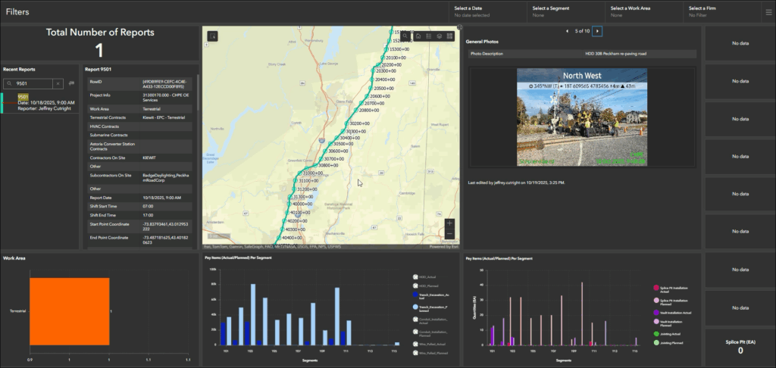This screenshot has width=776, height=368.
Task: Click the End Point Coordinate value
Action: 166,240
